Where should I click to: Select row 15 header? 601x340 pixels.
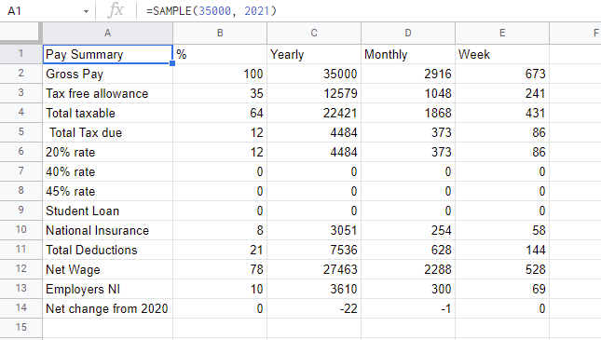tap(21, 328)
